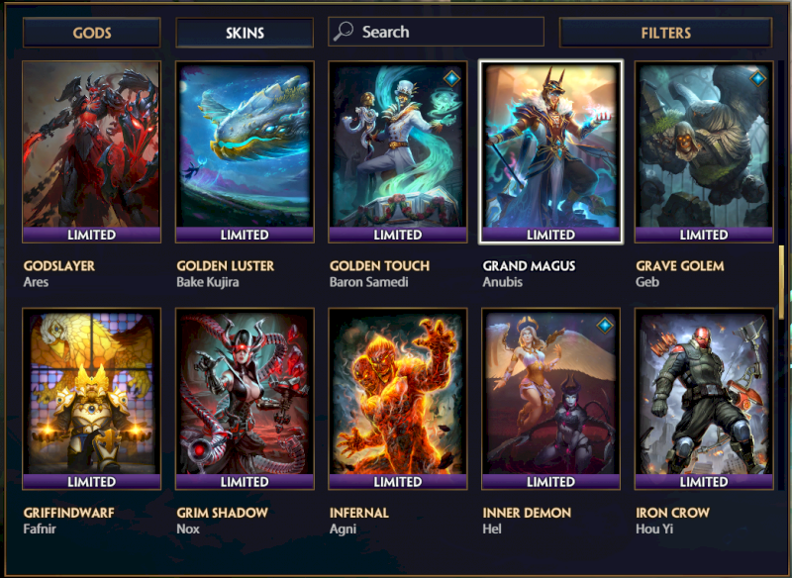Click the diamond gem icon on Golden Touch card
Image resolution: width=792 pixels, height=578 pixels.
[451, 78]
